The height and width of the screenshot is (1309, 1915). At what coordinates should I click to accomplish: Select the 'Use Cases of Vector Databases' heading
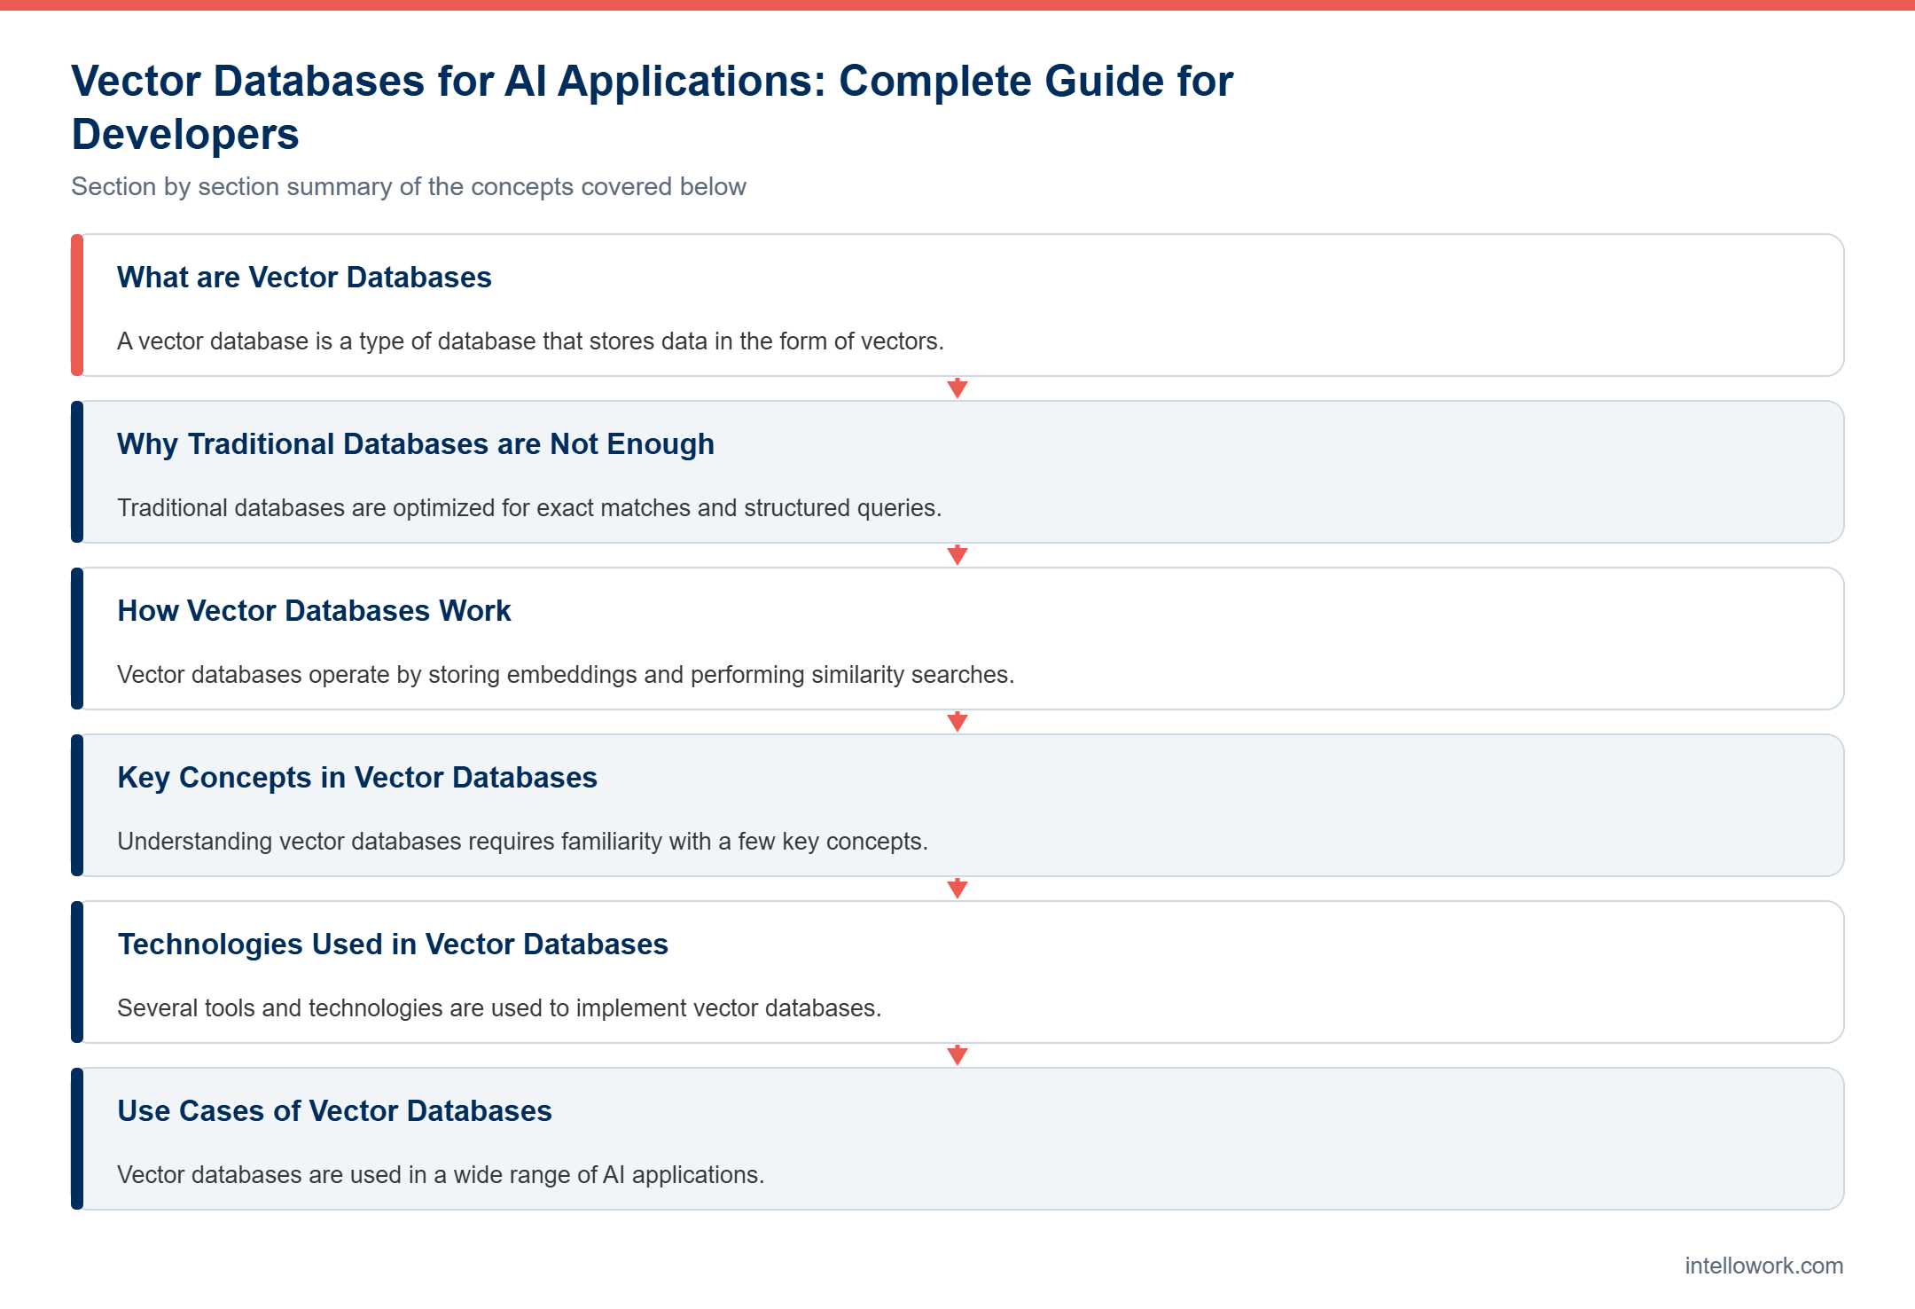(x=334, y=1111)
